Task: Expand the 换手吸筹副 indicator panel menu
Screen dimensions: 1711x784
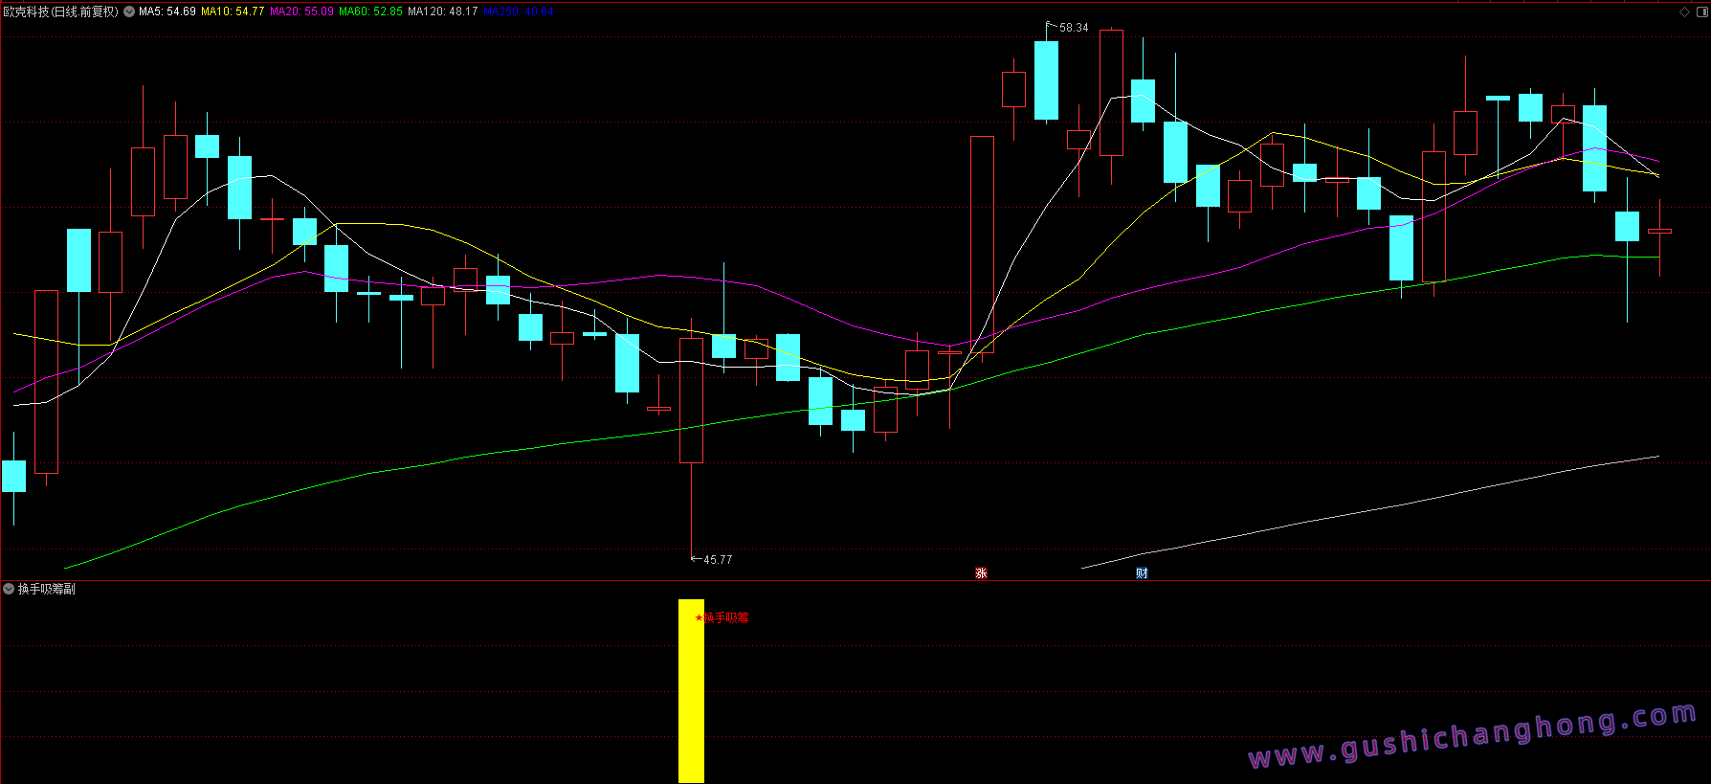Action: pyautogui.click(x=9, y=589)
